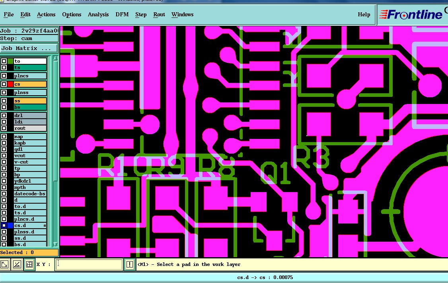The image size is (448, 283).
Task: Open the Options menu
Action: tap(72, 15)
